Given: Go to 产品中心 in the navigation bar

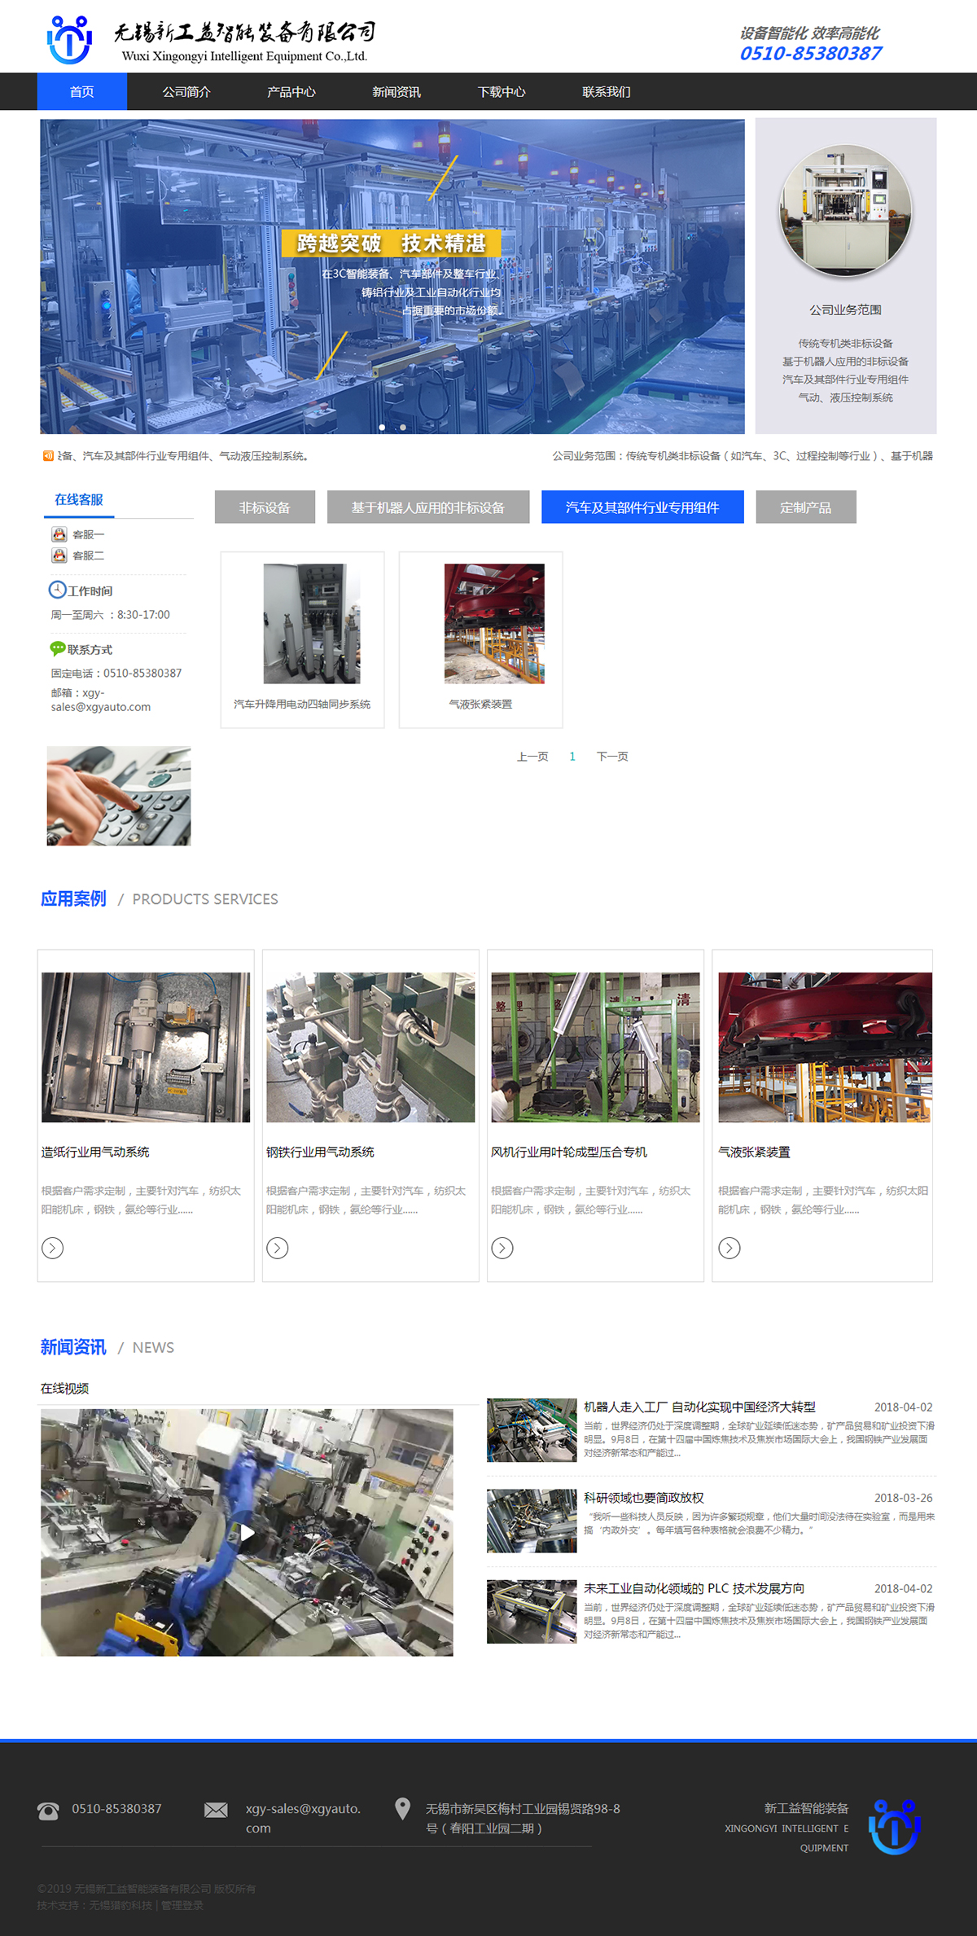Looking at the screenshot, I should click(291, 92).
